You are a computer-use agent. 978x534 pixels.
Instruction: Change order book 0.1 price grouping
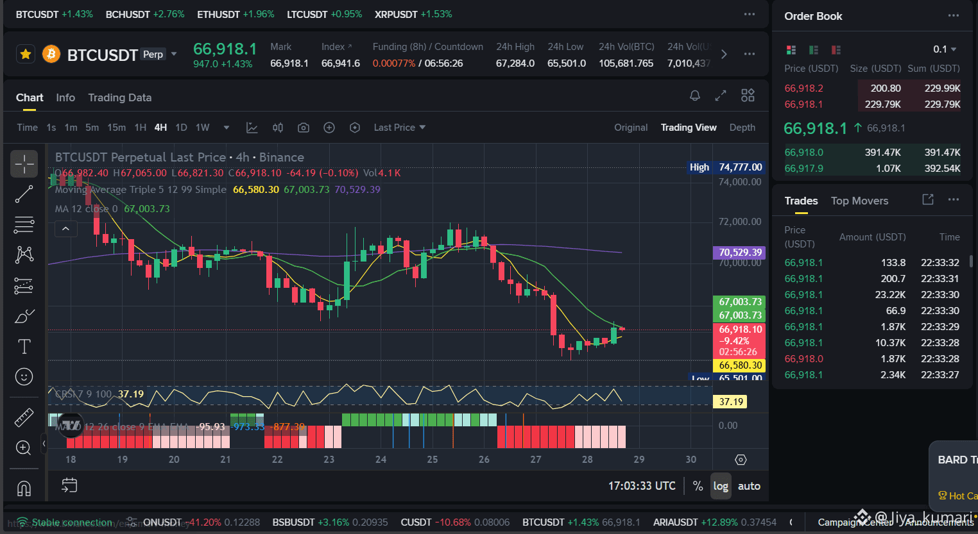click(945, 49)
